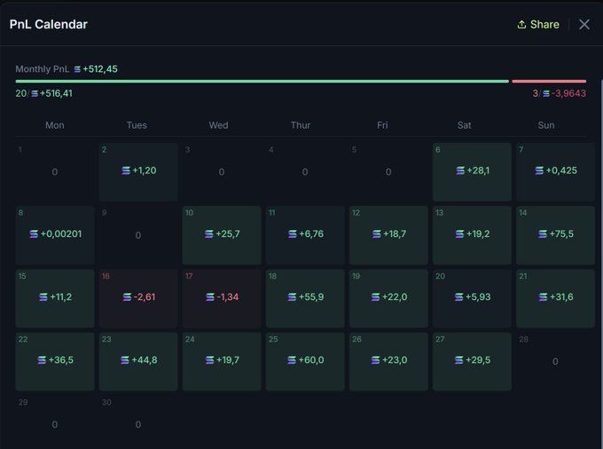The image size is (603, 449).
Task: Select day 25 value +60,0
Action: [x=311, y=360]
